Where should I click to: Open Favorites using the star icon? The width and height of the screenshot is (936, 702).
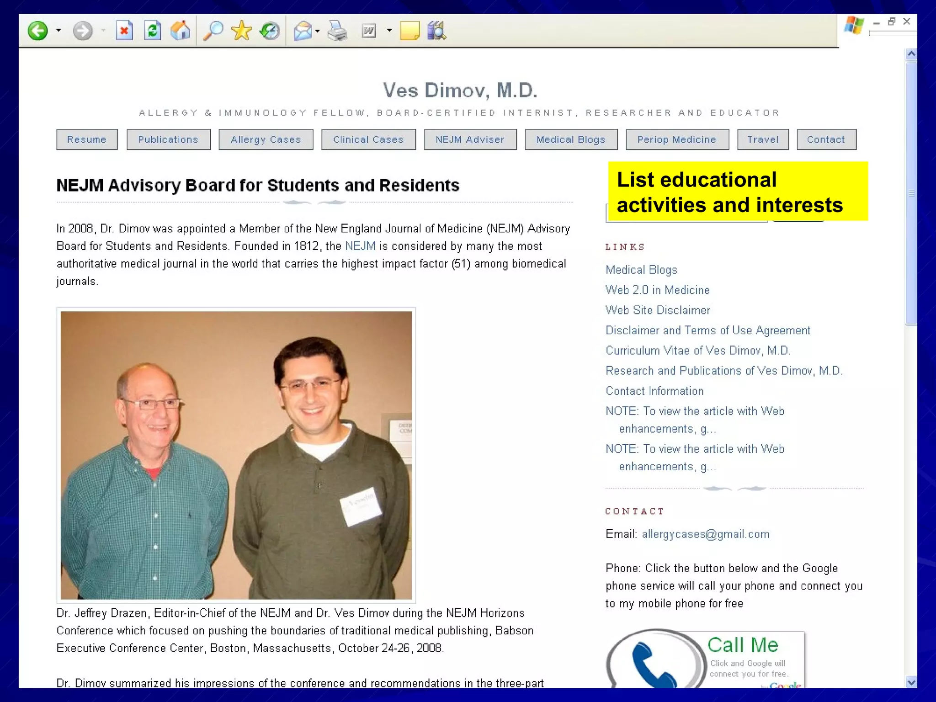click(241, 31)
